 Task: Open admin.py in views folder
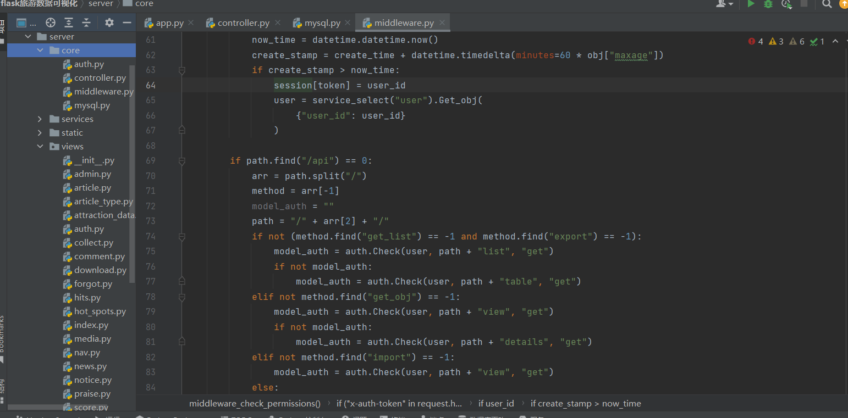pyautogui.click(x=86, y=174)
